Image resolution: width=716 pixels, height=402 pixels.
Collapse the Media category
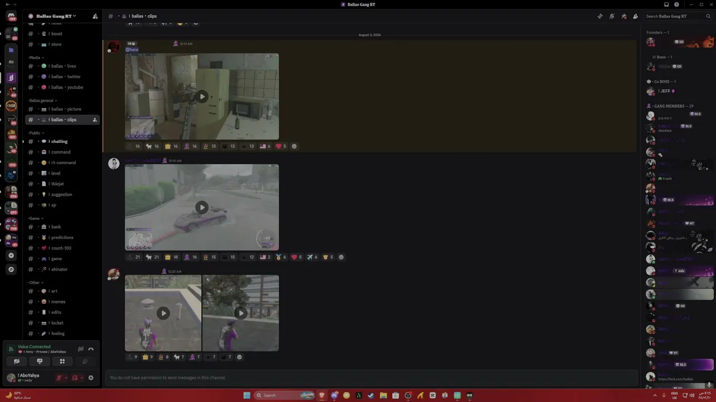[x=36, y=58]
